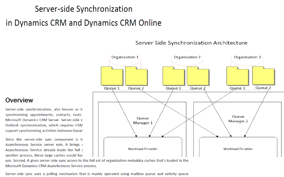This screenshot has height=177, width=284.
Task: Click the Server-side Synchronization document title
Action: coord(84,9)
